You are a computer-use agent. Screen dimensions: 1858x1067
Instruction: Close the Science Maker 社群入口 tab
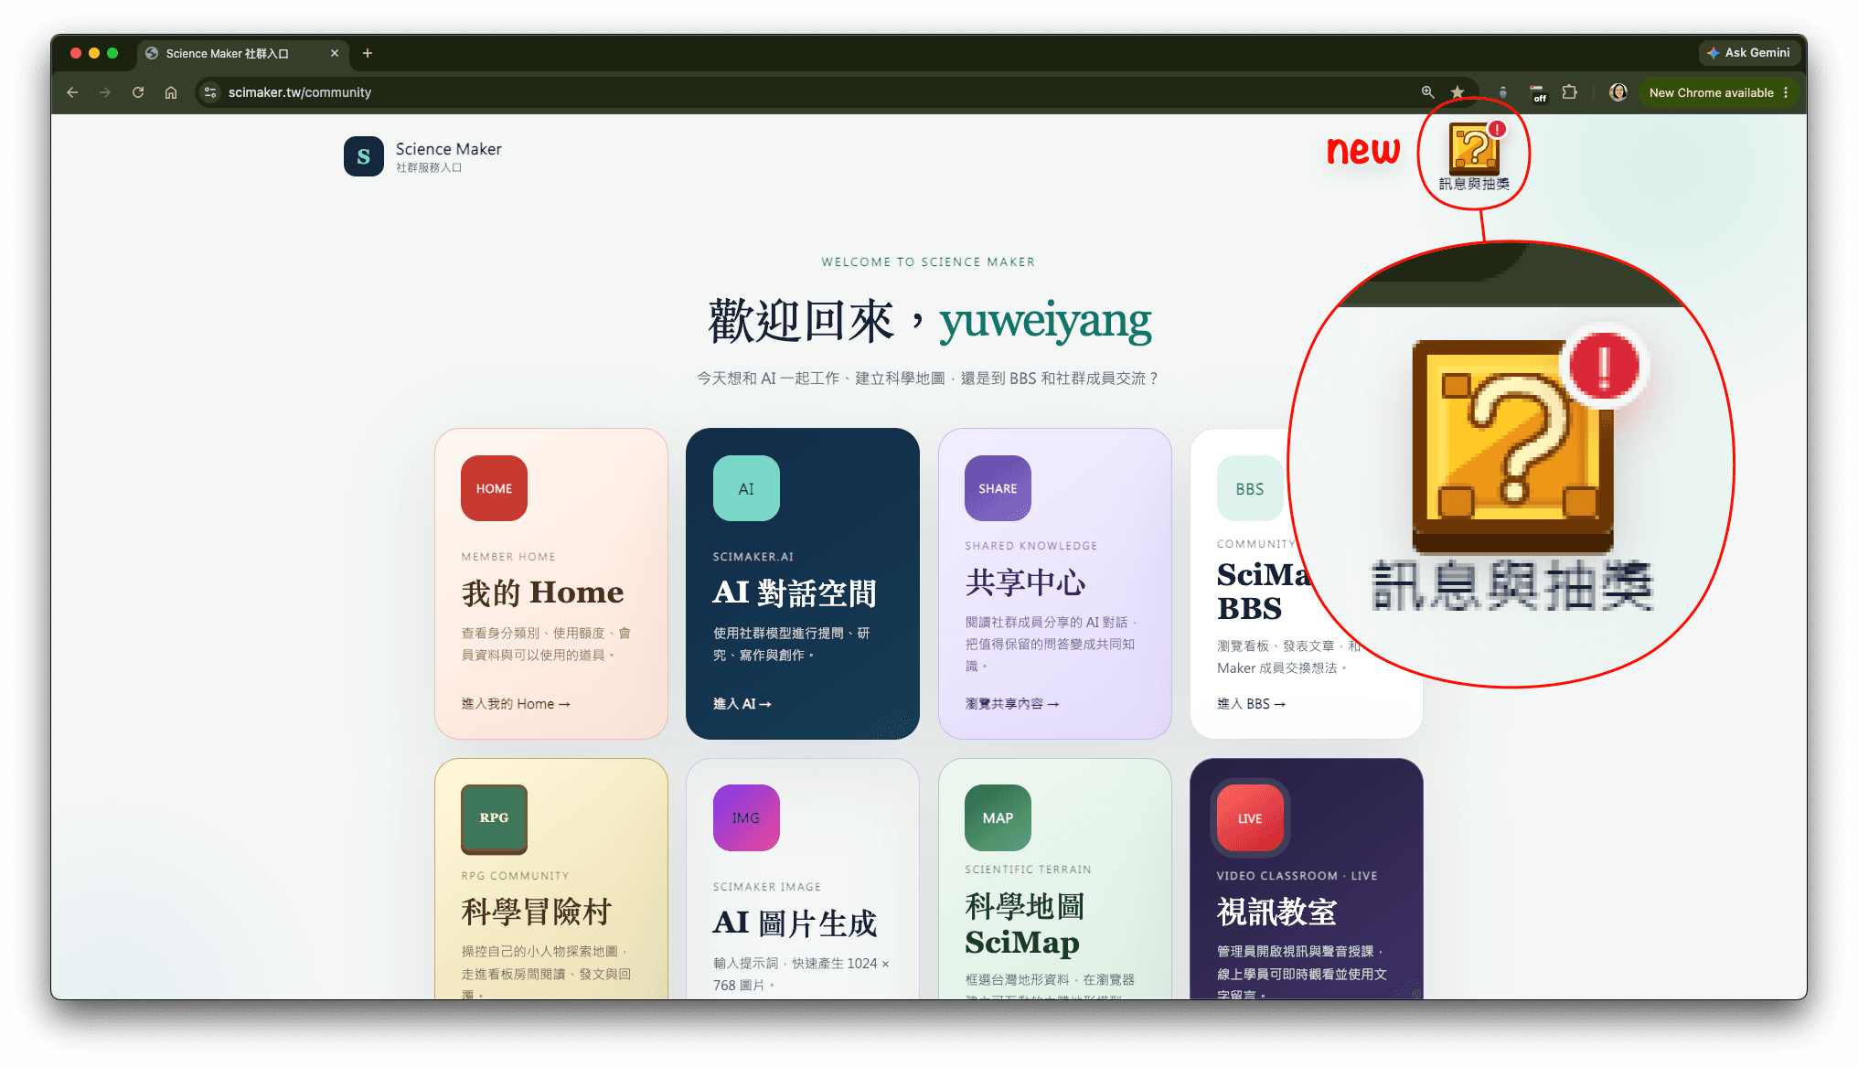pyautogui.click(x=335, y=53)
